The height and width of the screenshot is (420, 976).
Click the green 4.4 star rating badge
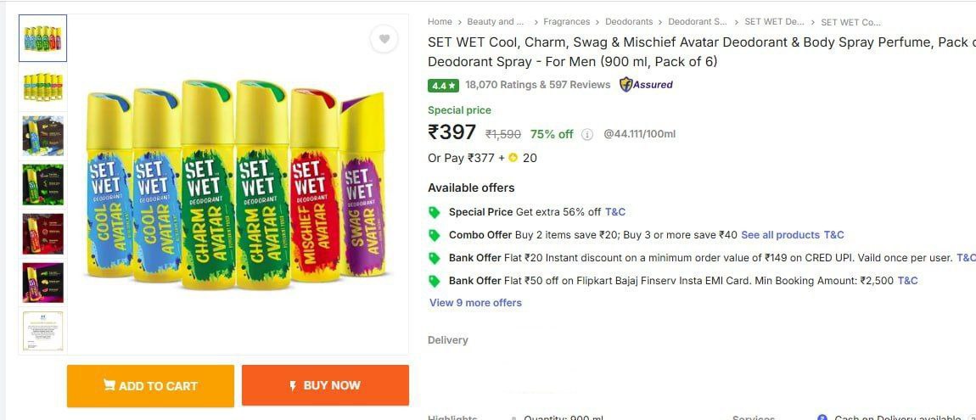(443, 85)
